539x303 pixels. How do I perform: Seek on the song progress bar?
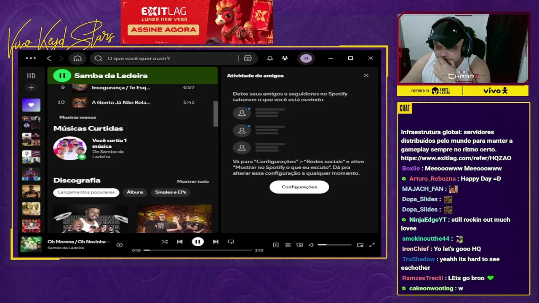coord(197,250)
